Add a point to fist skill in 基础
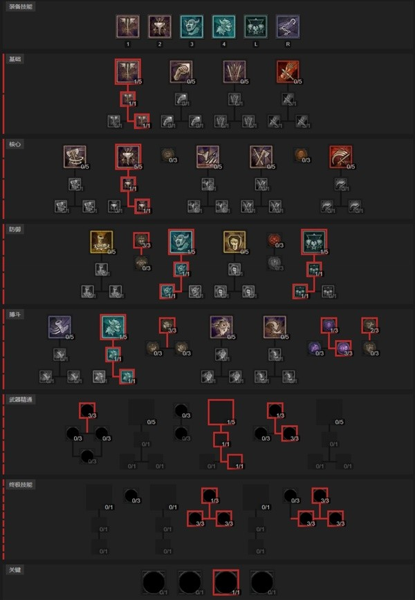The image size is (415, 600). click(x=181, y=72)
